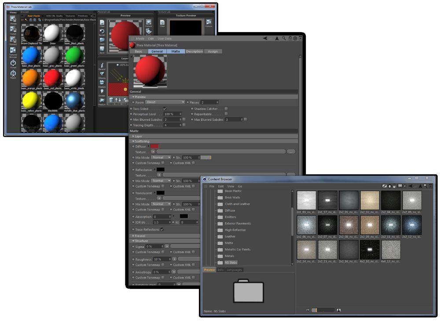Click the Clear icon in Texture Lab
Screen dimensions: 440x321
162,22
